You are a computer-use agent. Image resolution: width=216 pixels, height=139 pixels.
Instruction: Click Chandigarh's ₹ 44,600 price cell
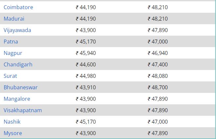point(86,64)
